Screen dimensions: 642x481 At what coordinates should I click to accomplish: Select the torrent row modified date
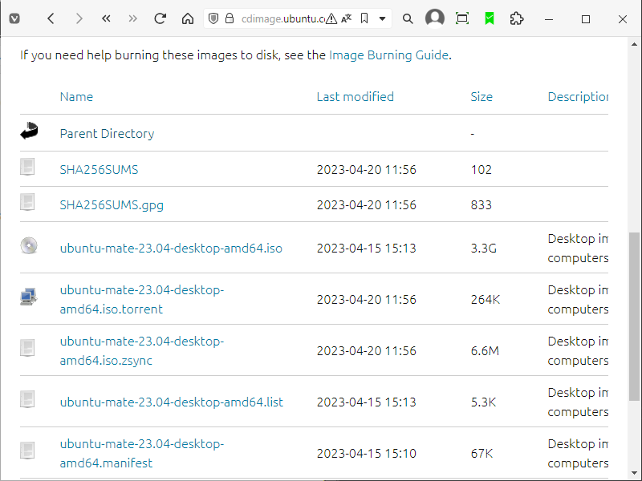pos(367,299)
